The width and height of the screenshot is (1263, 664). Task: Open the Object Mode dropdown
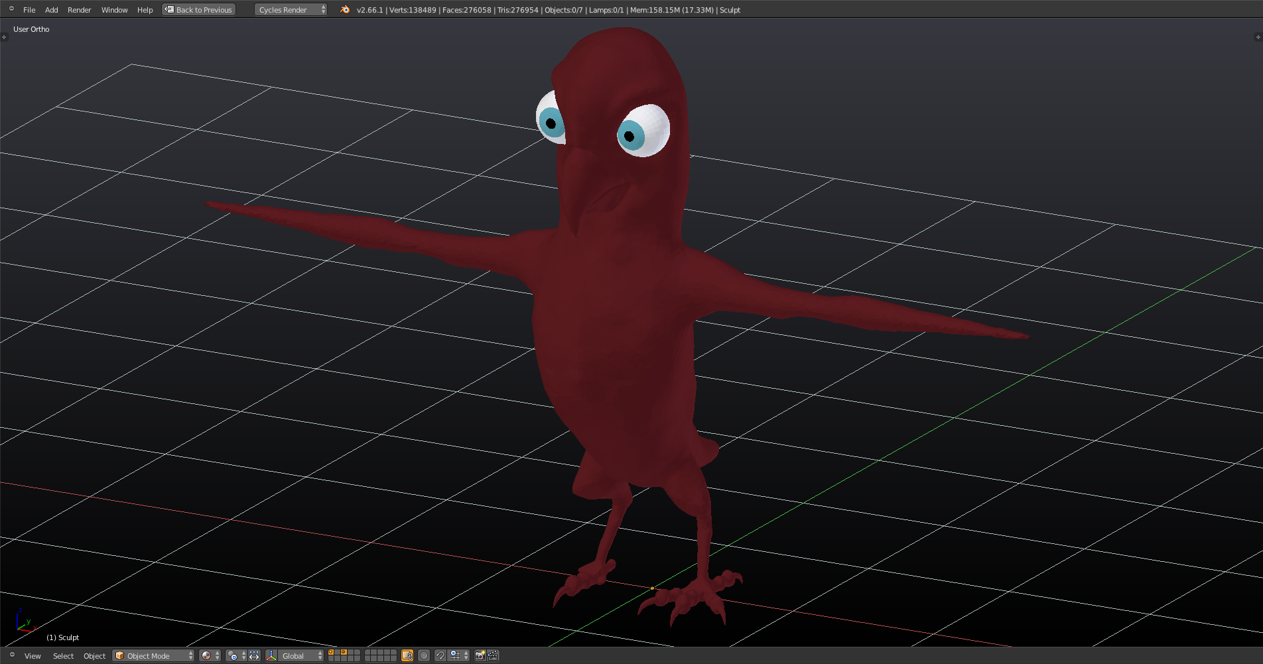pos(153,655)
